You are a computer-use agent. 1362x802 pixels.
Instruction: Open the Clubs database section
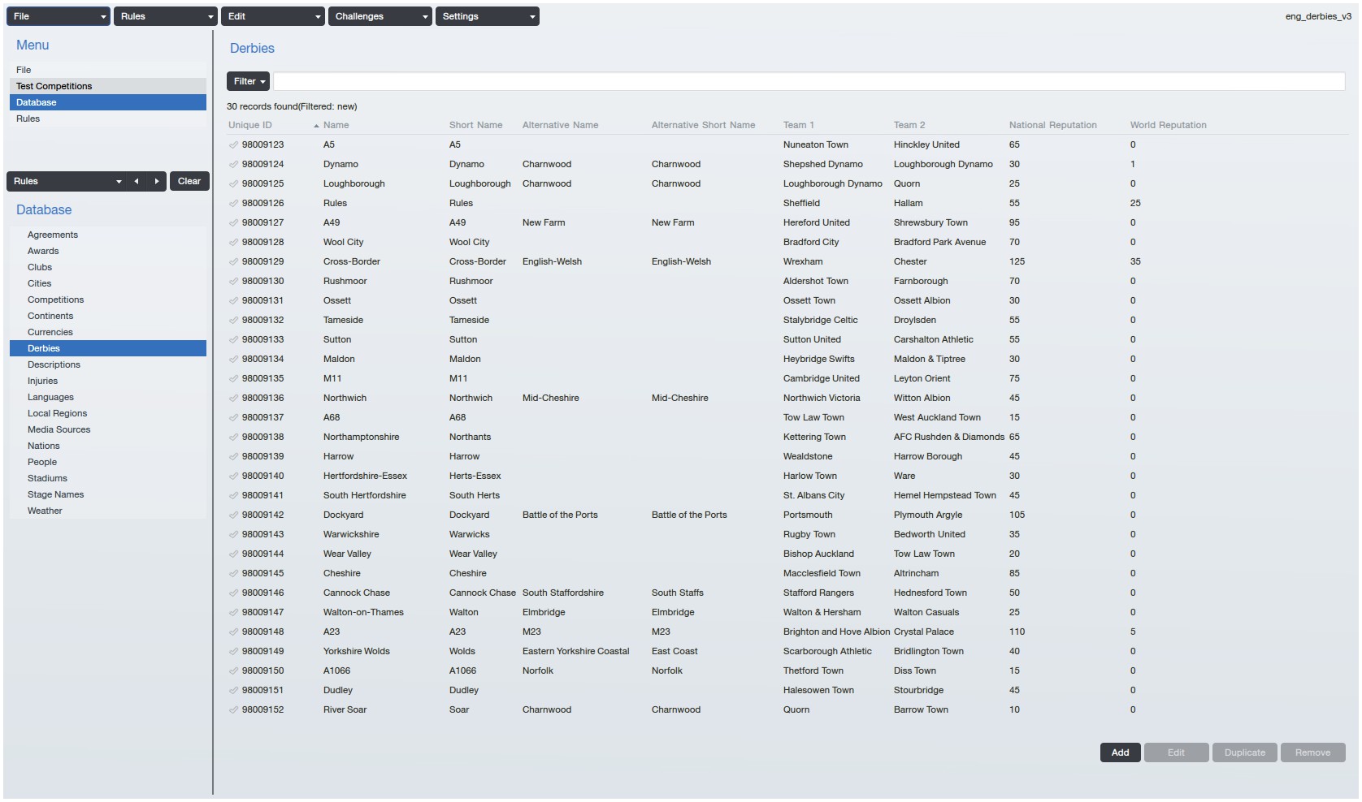coord(108,267)
